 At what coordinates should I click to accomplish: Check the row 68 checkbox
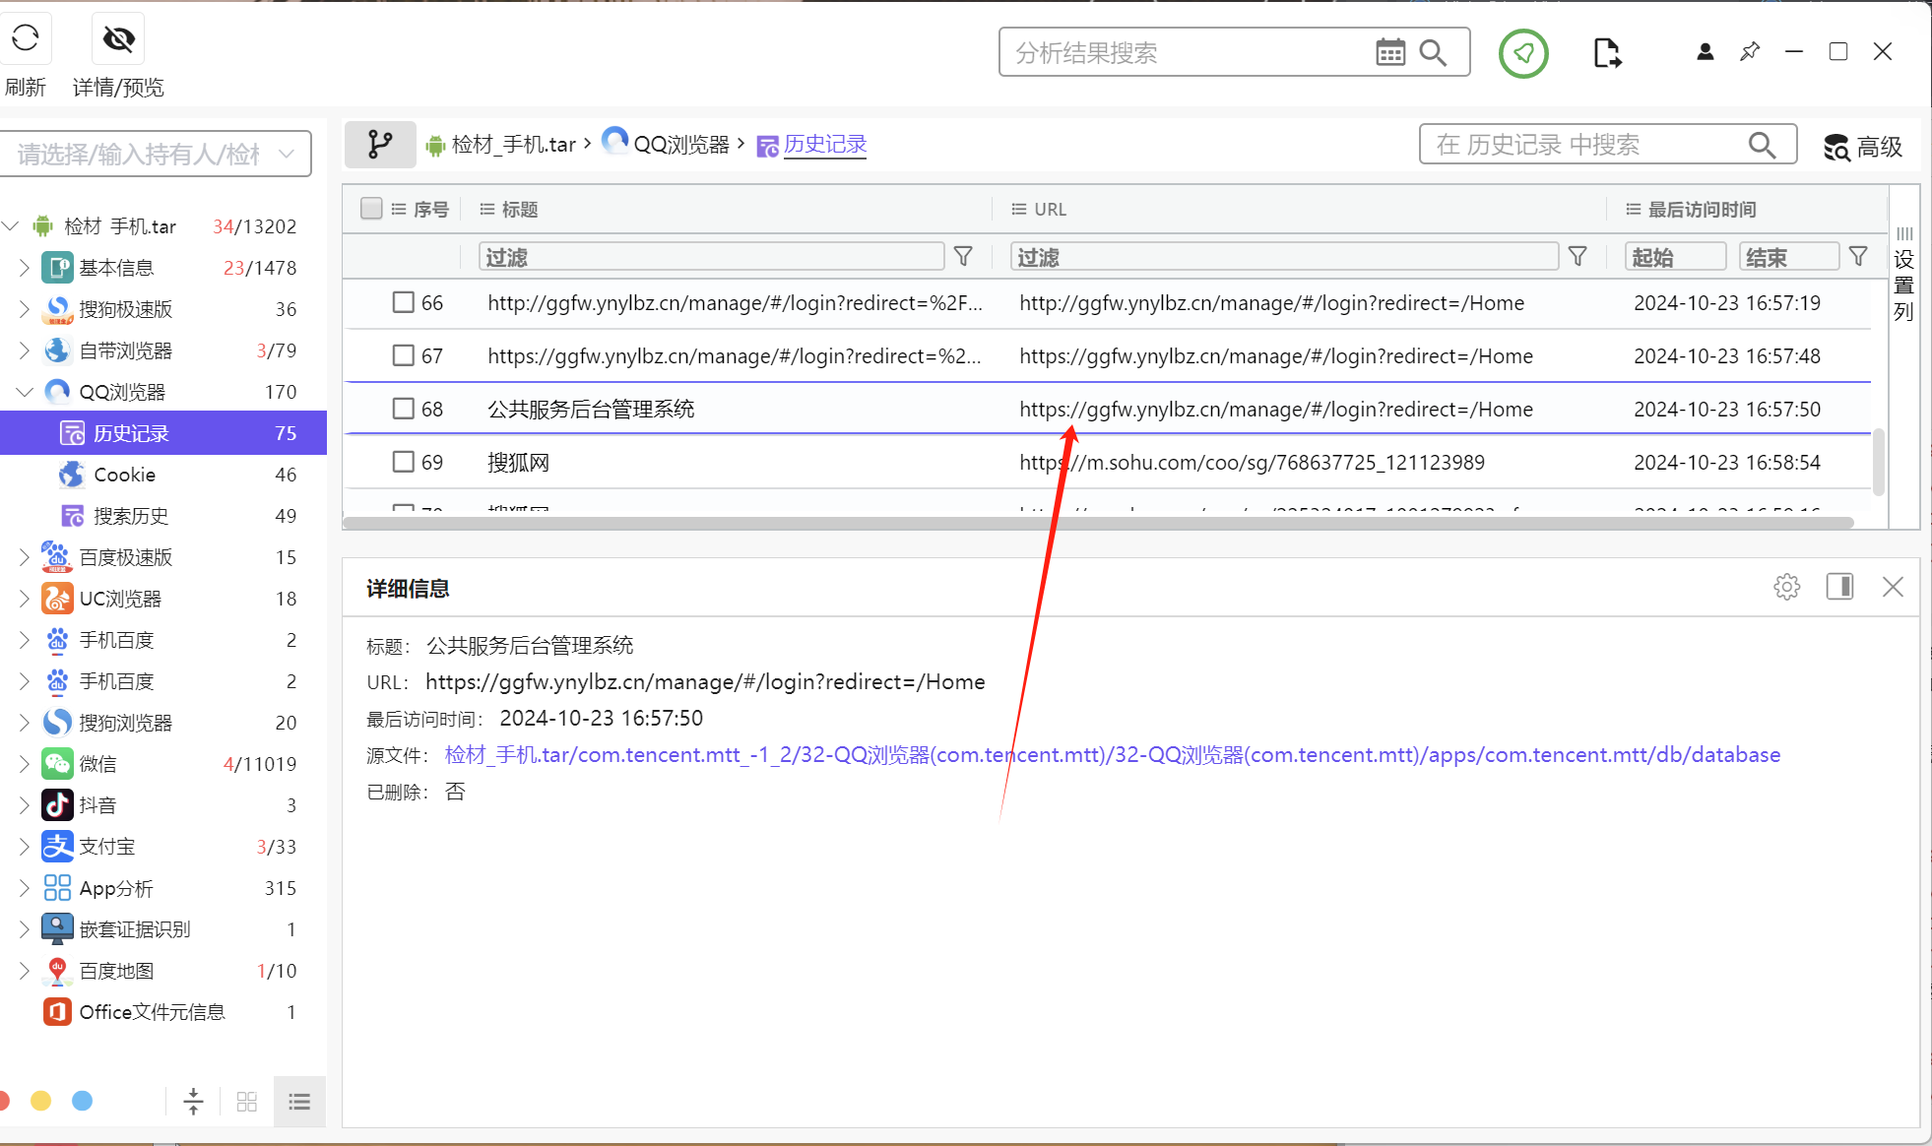click(x=403, y=409)
